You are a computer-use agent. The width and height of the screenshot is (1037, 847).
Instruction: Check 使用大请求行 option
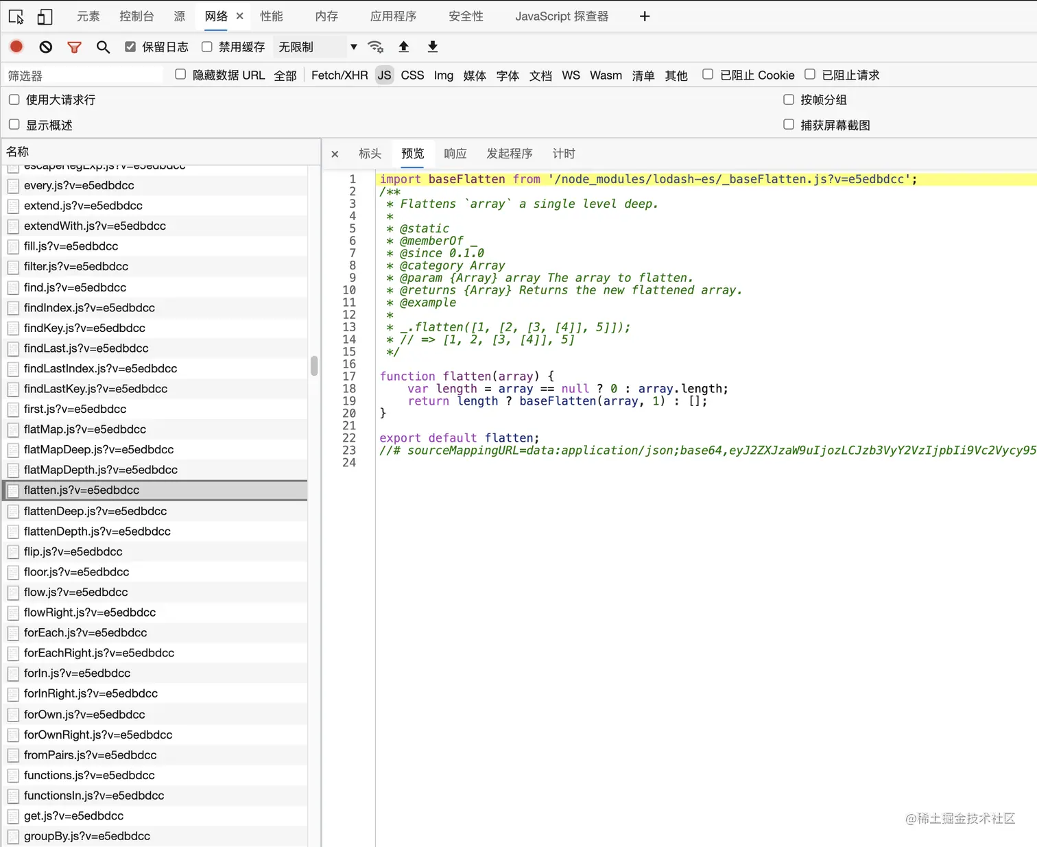tap(14, 99)
